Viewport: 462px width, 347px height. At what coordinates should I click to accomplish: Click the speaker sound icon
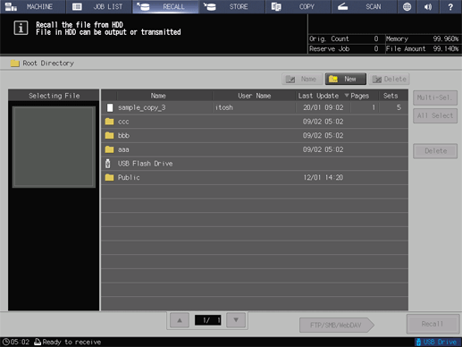click(428, 6)
